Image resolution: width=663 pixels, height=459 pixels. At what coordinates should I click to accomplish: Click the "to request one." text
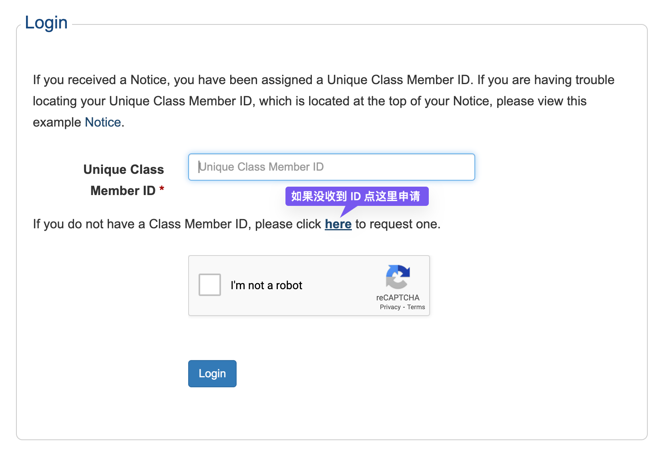[398, 224]
